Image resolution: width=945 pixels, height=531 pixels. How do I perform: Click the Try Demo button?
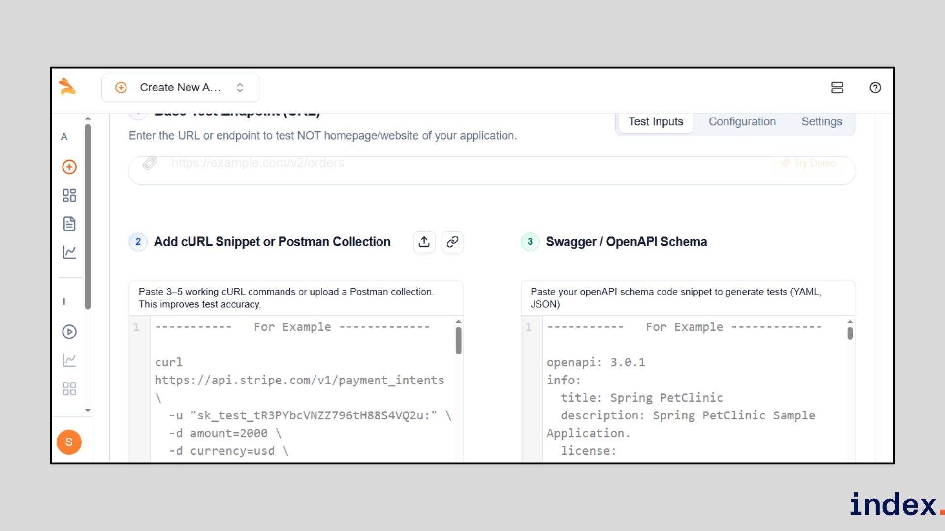pos(808,163)
